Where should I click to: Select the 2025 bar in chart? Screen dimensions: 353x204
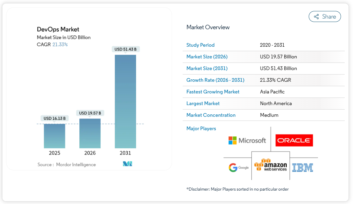(x=54, y=136)
